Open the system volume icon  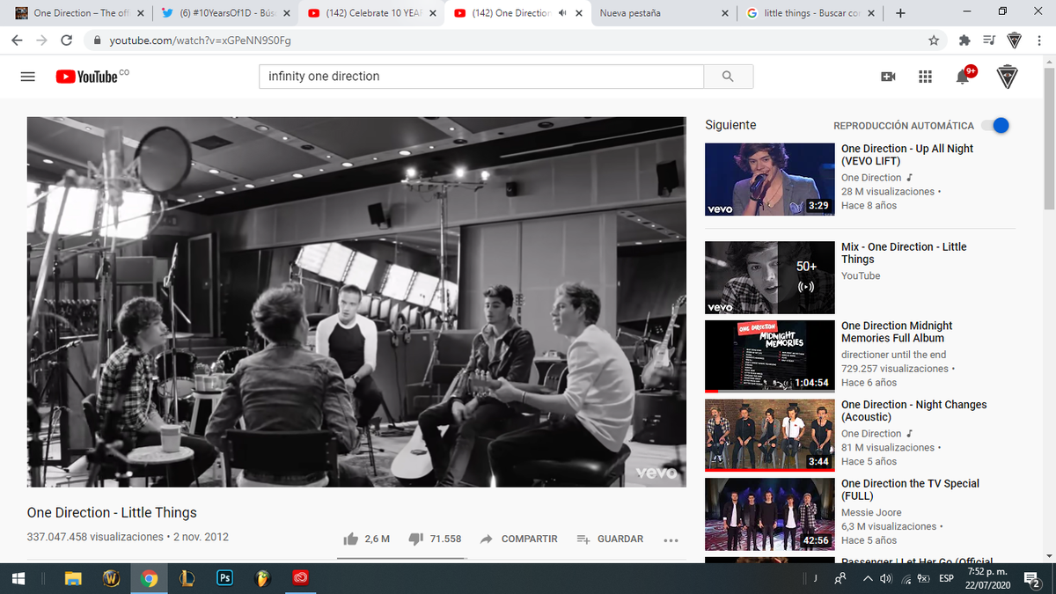point(886,579)
